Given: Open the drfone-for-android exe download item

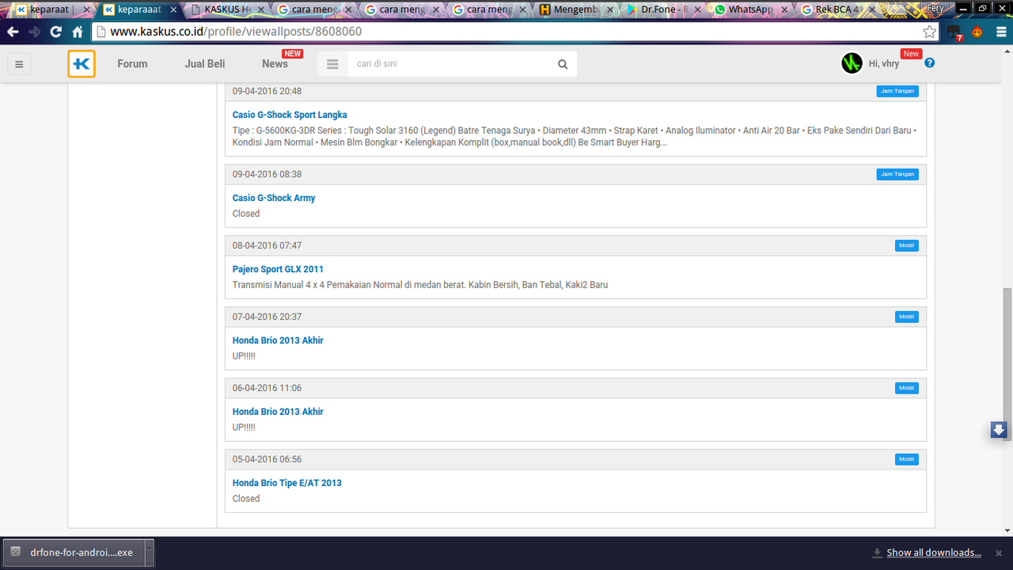Looking at the screenshot, I should [x=75, y=553].
